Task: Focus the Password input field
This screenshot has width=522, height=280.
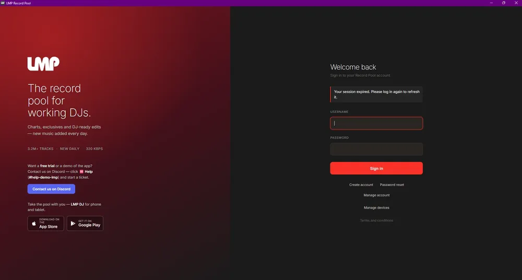Action: pos(376,149)
